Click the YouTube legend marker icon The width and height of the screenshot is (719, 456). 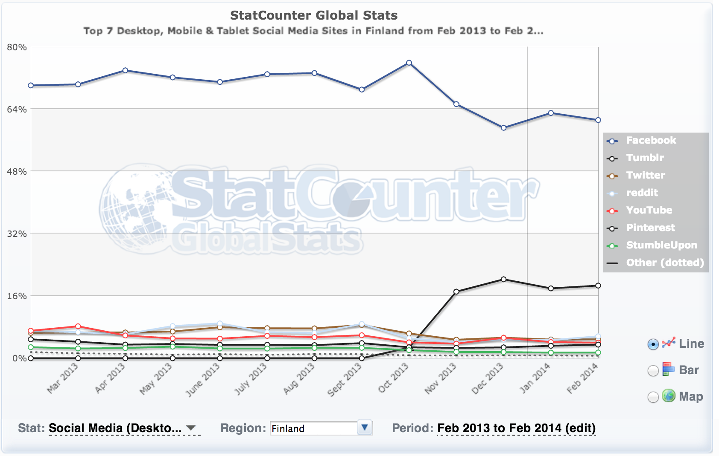612,211
